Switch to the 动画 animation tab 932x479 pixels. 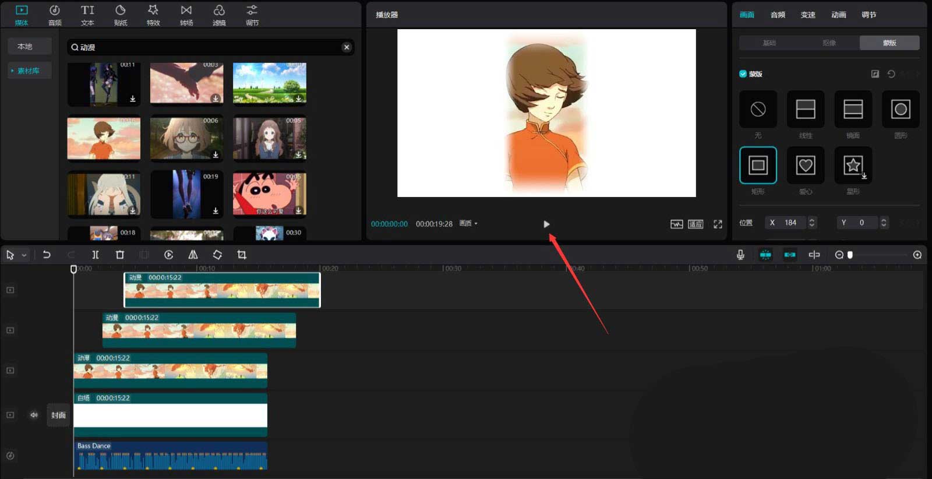coord(838,15)
